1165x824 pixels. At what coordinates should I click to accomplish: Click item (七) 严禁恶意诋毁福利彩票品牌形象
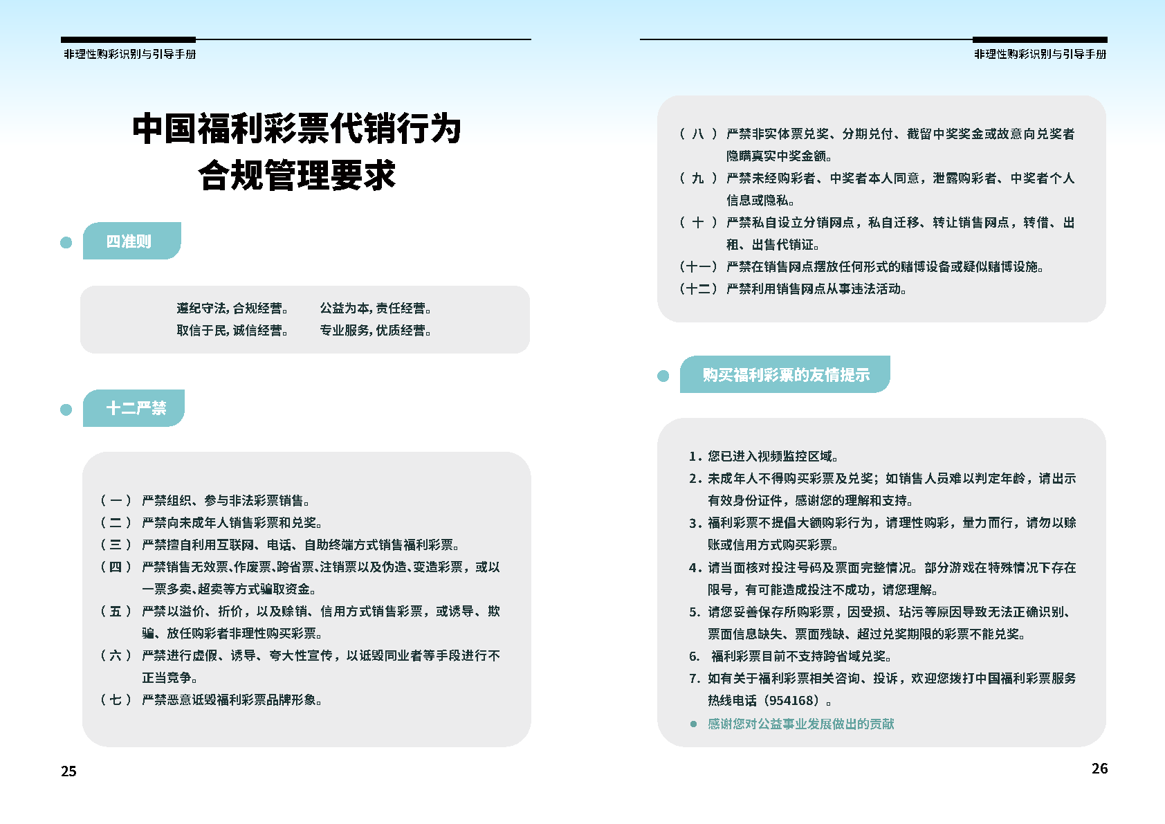pyautogui.click(x=211, y=699)
